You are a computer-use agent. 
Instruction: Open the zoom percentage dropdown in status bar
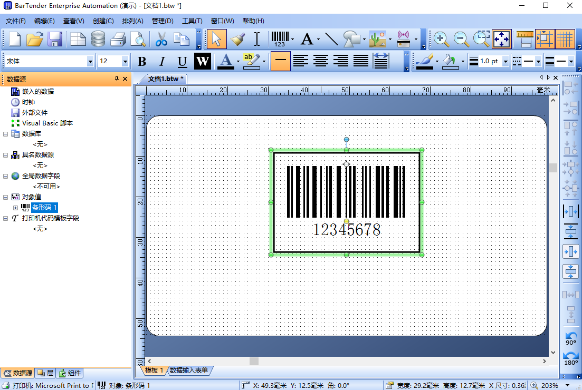[567, 386]
